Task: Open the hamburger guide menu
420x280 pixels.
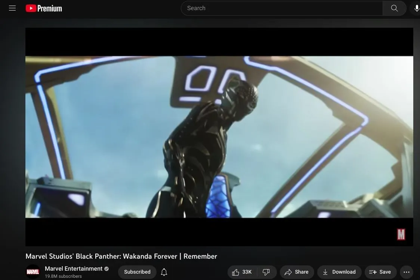Action: coord(12,8)
